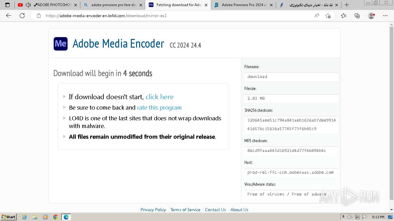Open the Adobe Media Encoder title link
The width and height of the screenshot is (394, 221).
point(118,44)
